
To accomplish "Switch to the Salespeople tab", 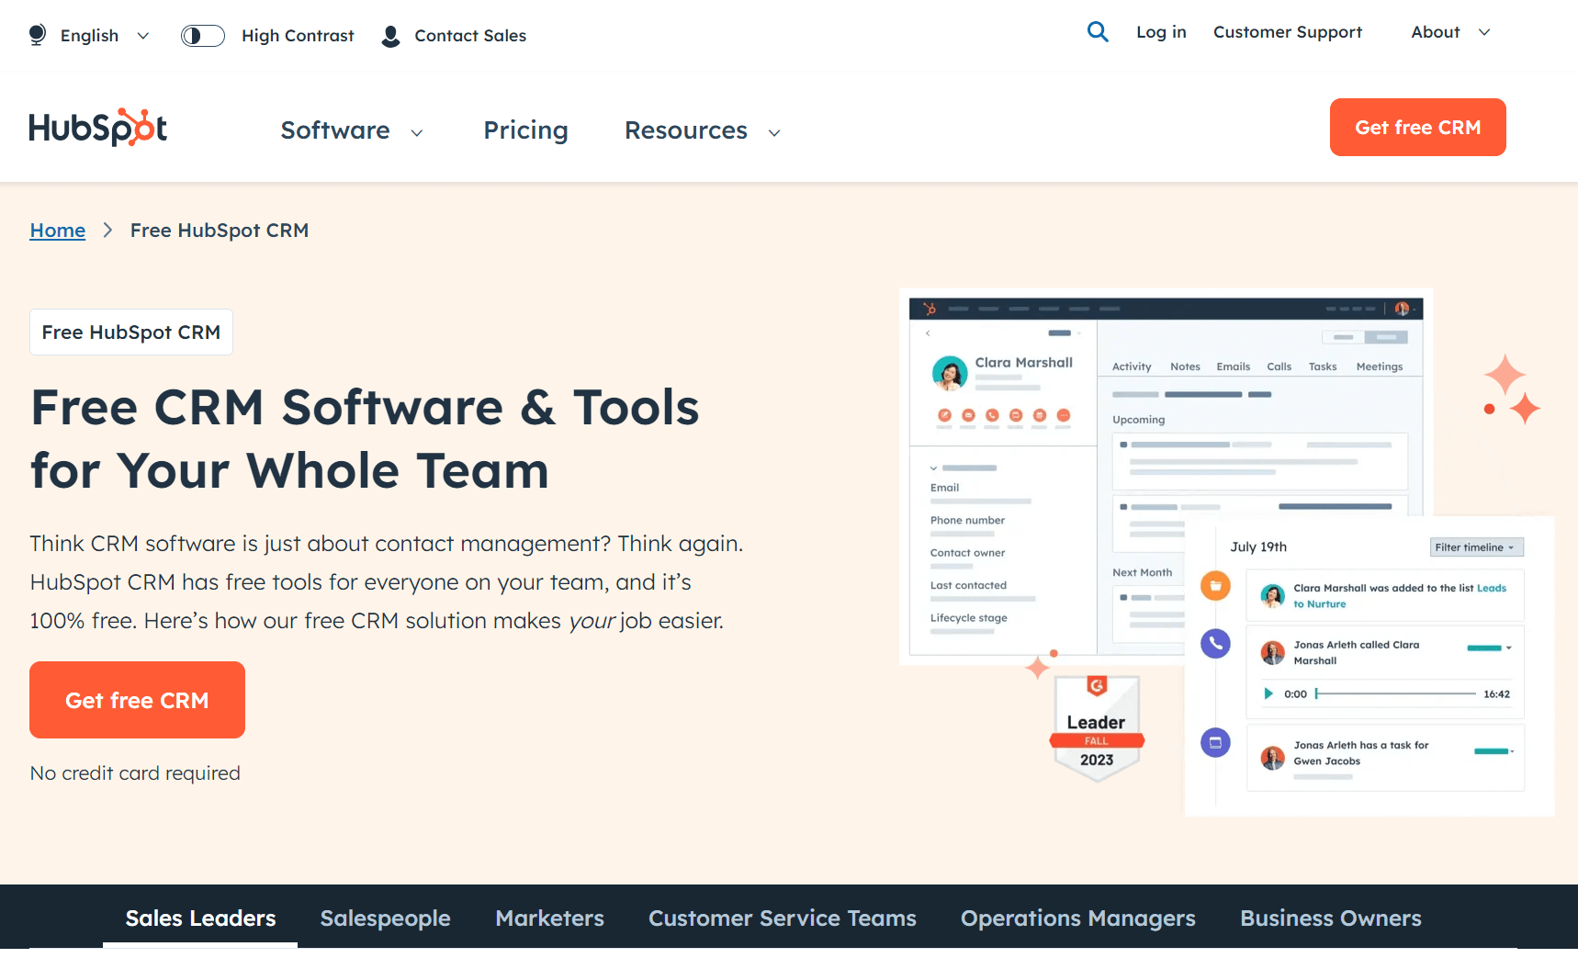I will [385, 918].
